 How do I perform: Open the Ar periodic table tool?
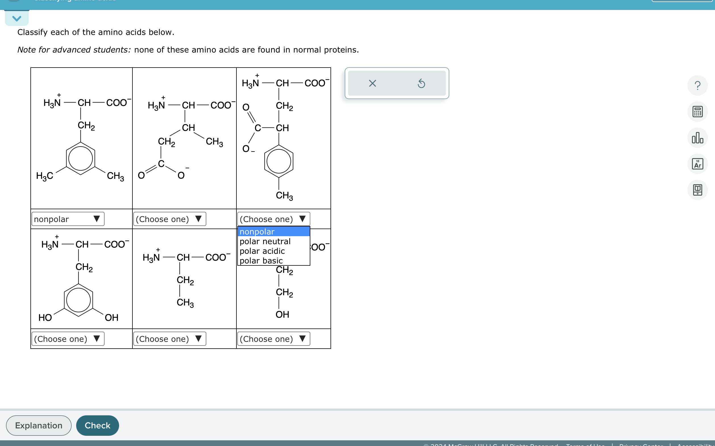click(698, 164)
